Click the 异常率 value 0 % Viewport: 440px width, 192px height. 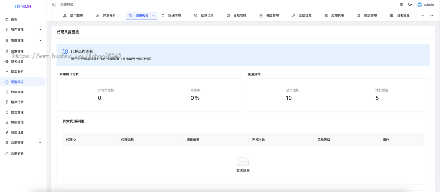[x=195, y=98]
